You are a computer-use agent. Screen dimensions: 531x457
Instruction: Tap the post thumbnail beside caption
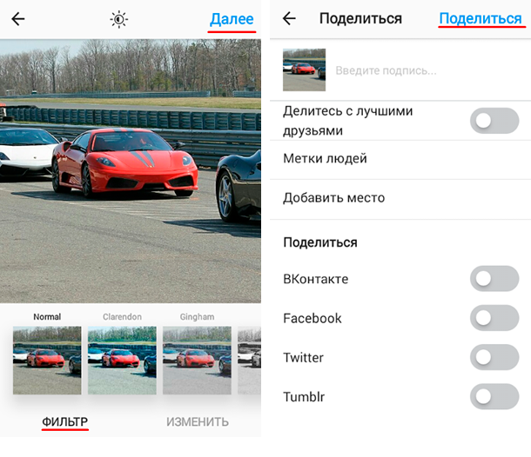[x=304, y=70]
